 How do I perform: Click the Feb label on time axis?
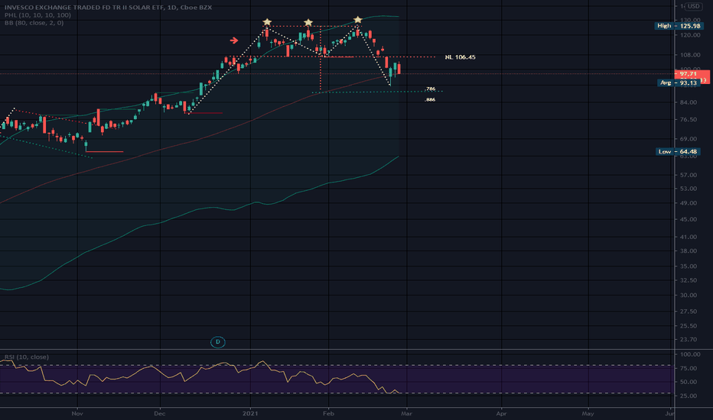328,414
